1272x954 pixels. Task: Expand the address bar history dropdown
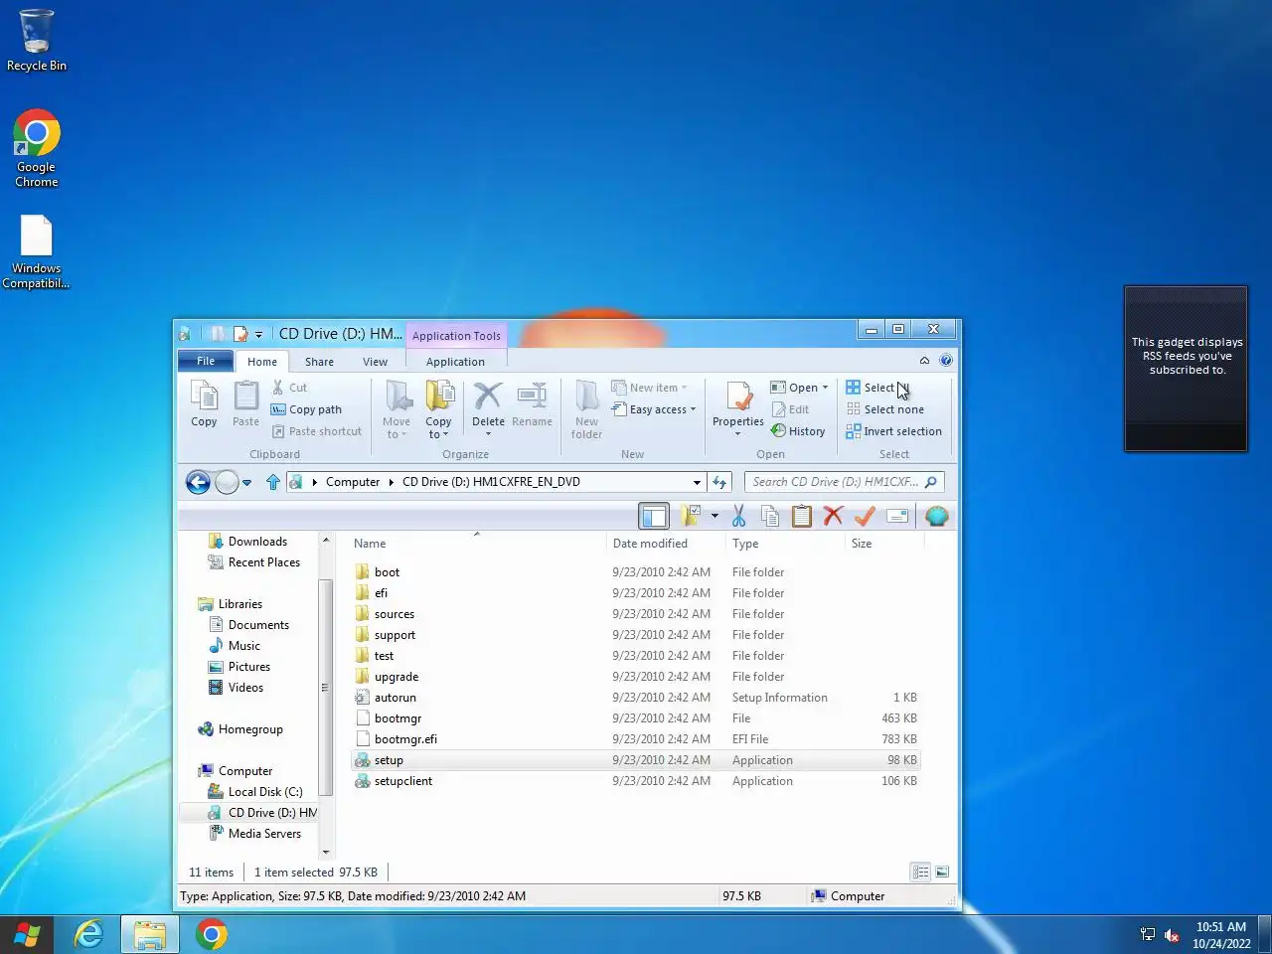[x=697, y=482]
